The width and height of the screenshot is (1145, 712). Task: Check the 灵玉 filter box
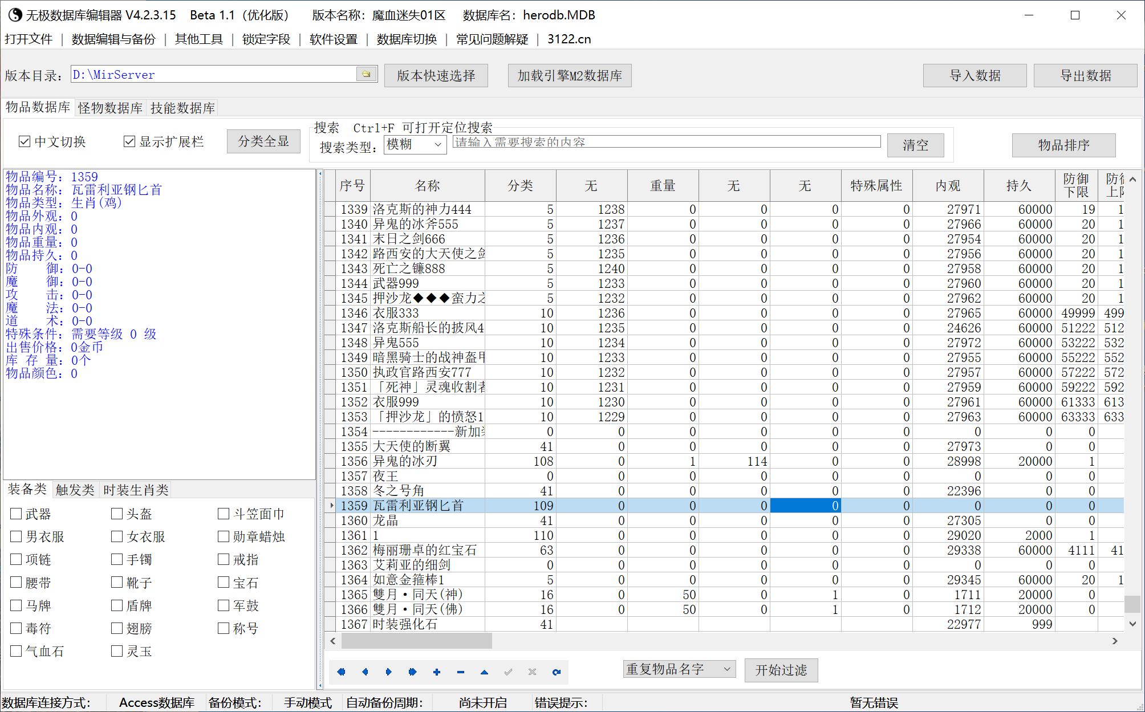coord(117,651)
